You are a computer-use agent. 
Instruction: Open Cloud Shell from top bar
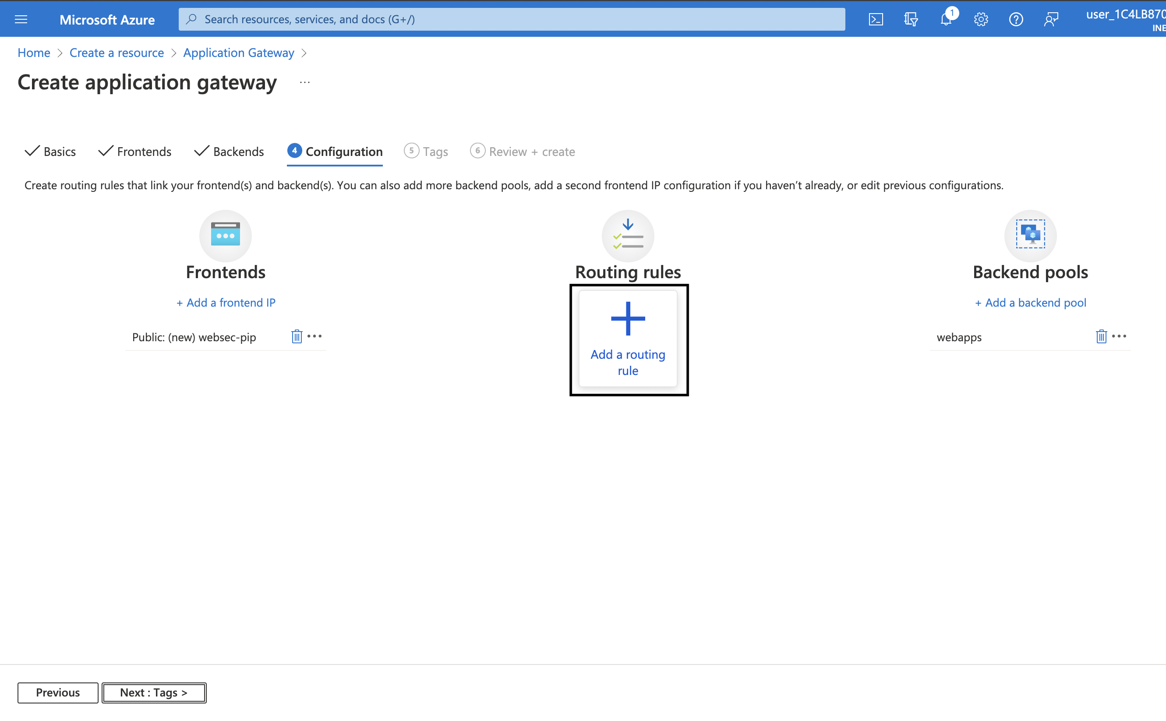[876, 19]
